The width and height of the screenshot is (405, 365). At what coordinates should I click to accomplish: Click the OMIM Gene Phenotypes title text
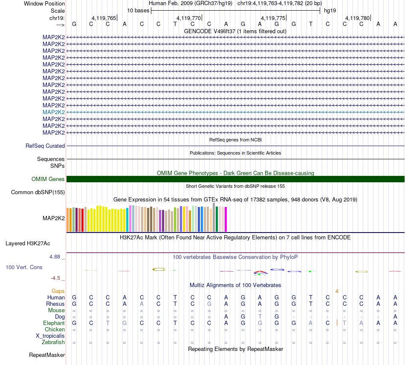[235, 173]
